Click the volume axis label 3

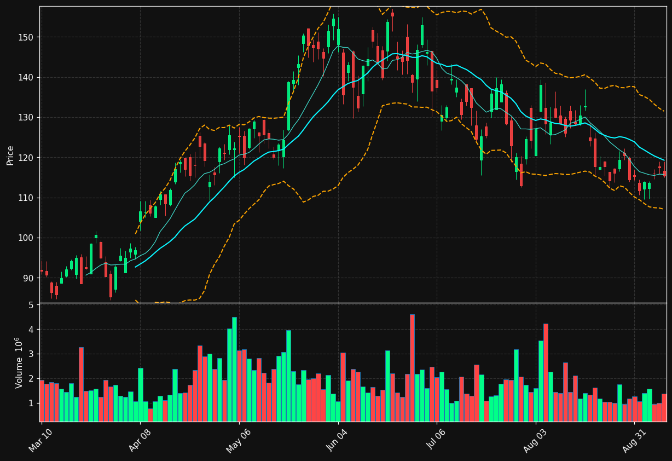tap(31, 354)
